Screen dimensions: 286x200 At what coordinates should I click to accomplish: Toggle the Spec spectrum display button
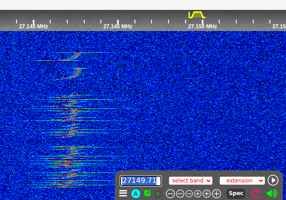(x=236, y=193)
